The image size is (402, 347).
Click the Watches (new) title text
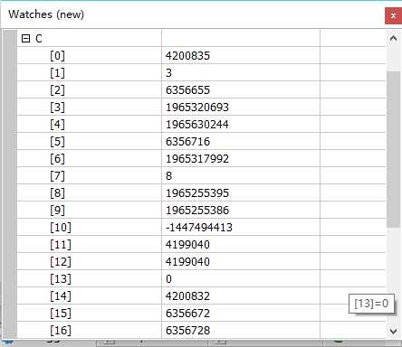point(46,14)
